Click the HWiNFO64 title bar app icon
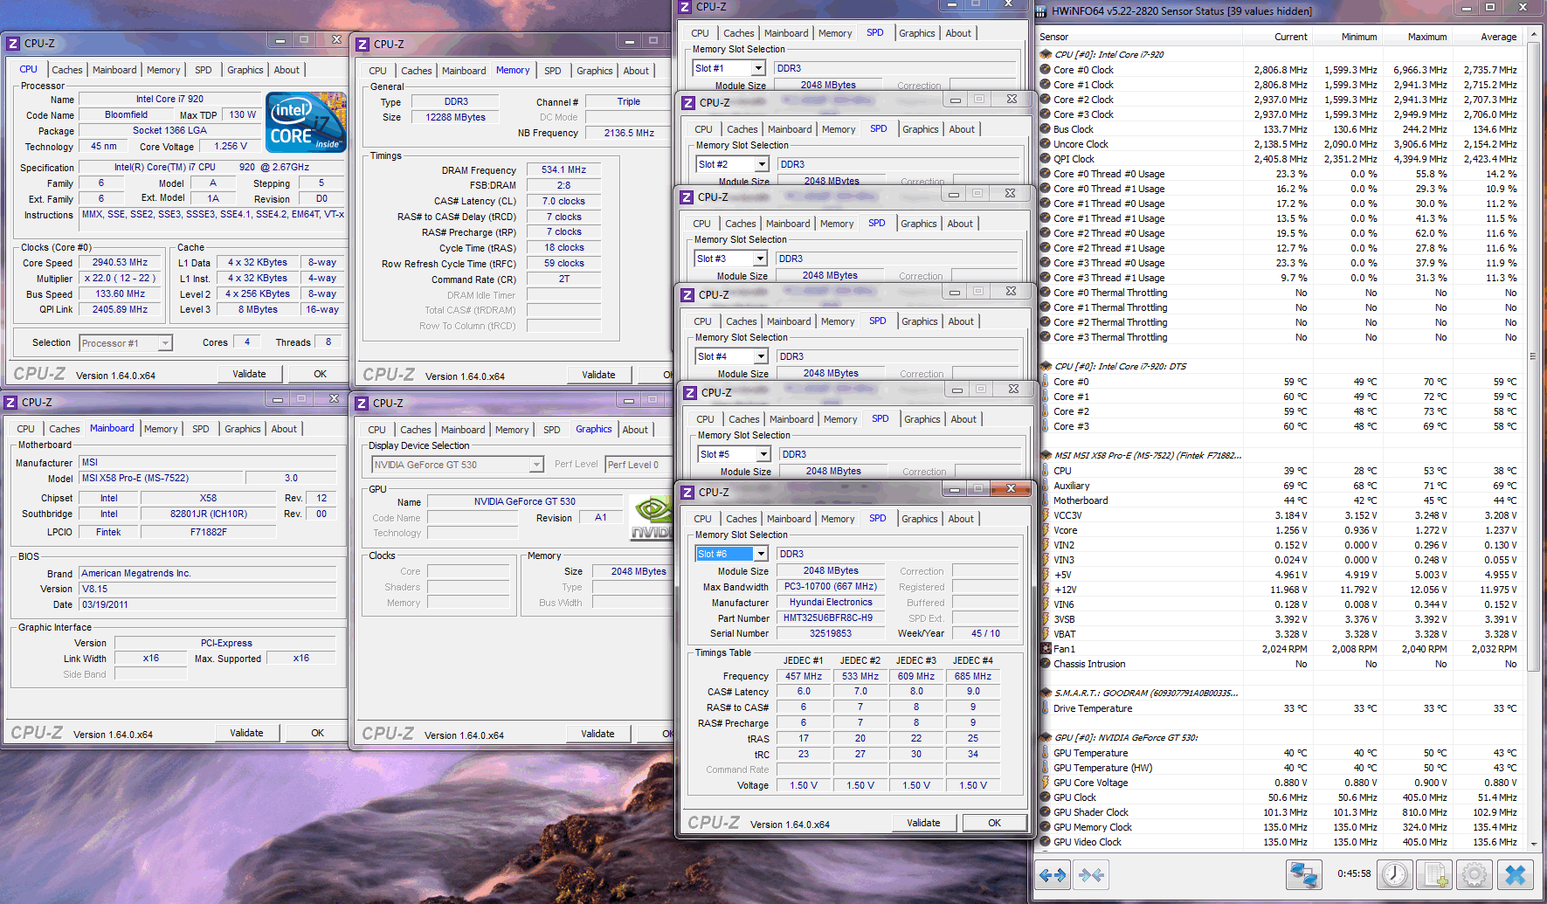Image resolution: width=1547 pixels, height=904 pixels. [x=1041, y=11]
